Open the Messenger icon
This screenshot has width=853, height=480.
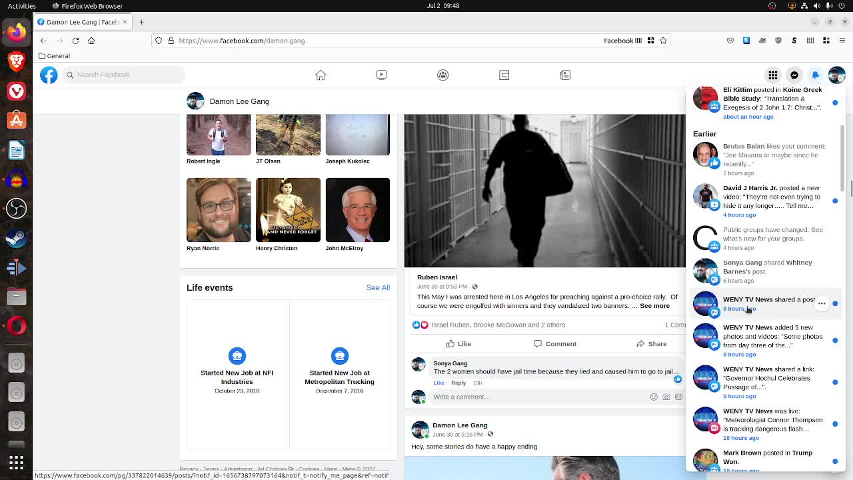click(794, 75)
